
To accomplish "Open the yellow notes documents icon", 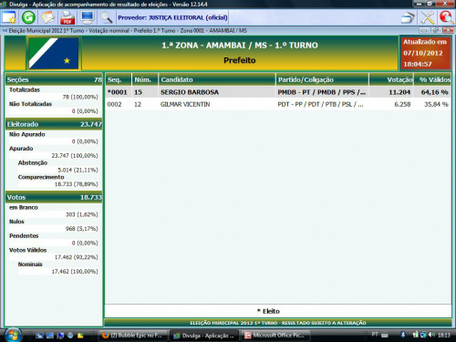I will [x=47, y=17].
